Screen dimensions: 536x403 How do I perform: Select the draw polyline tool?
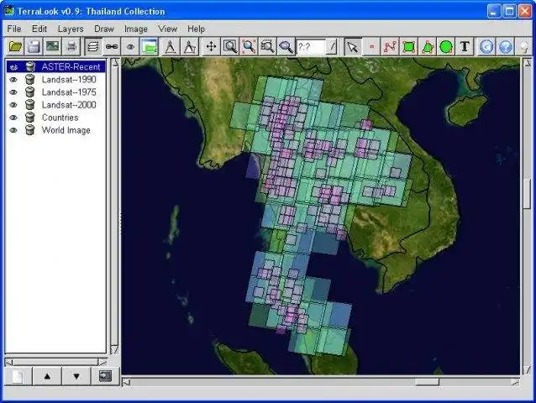coord(390,46)
